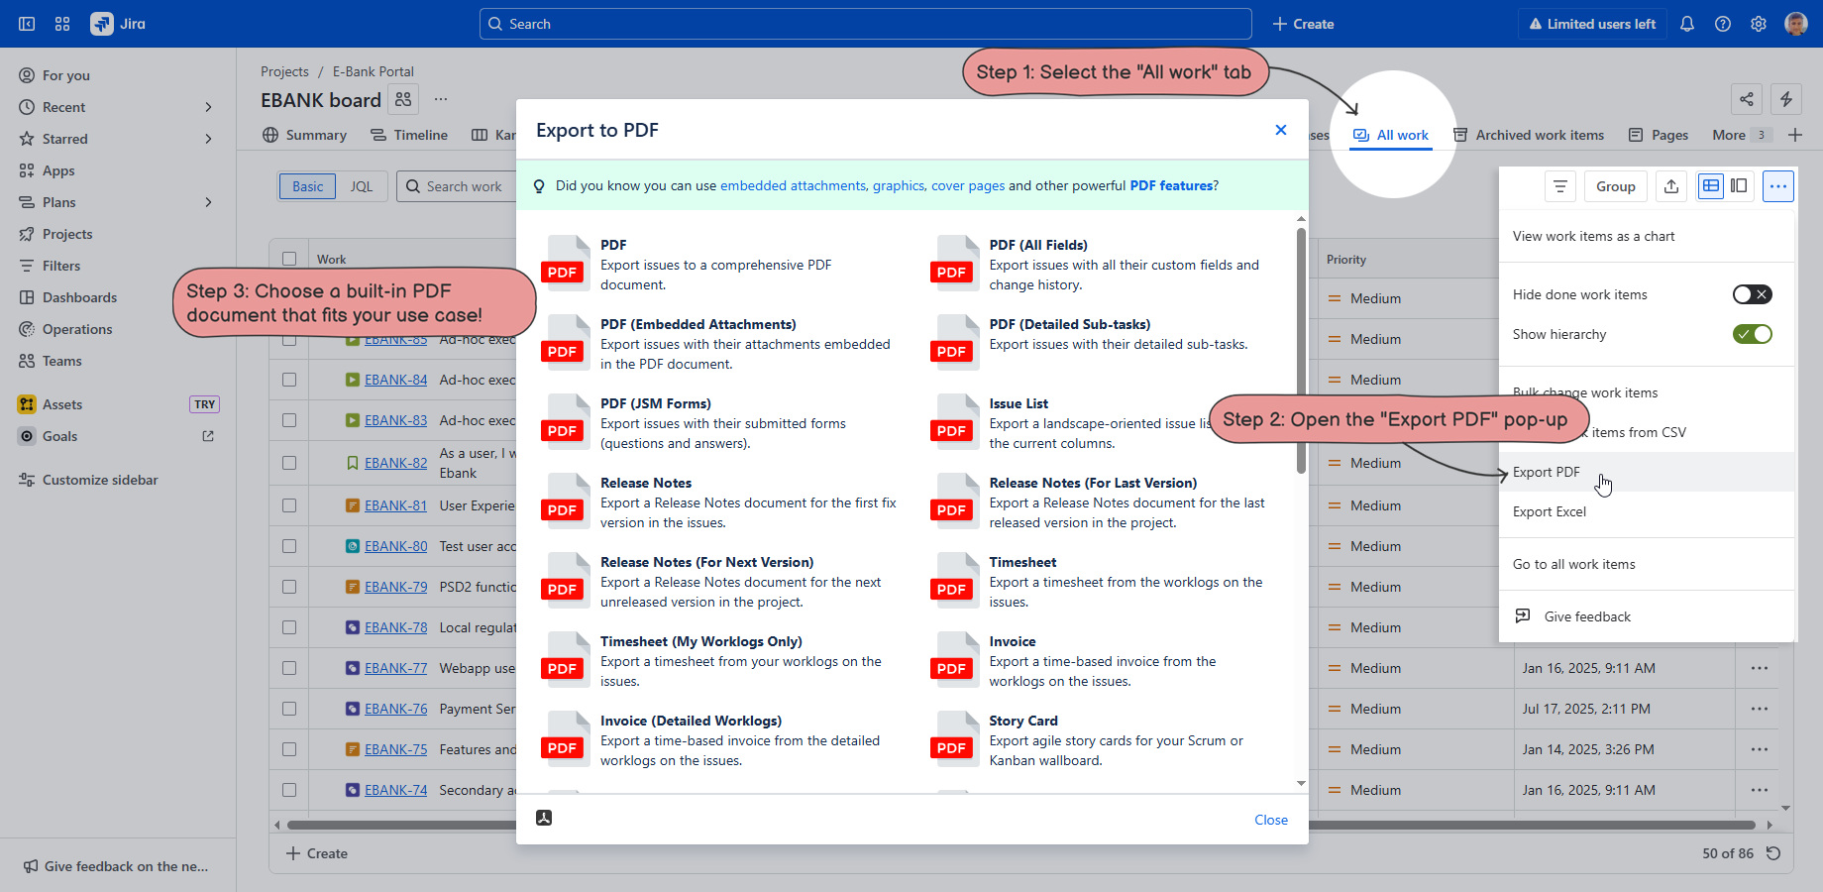The width and height of the screenshot is (1823, 892).
Task: Open the notifications bell
Action: pyautogui.click(x=1687, y=24)
